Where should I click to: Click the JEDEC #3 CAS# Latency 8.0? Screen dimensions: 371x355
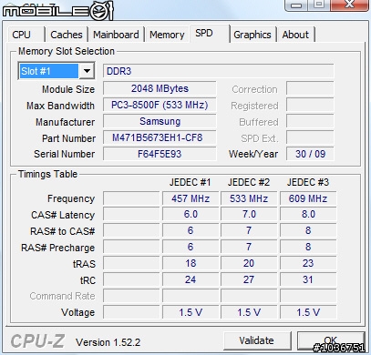(308, 214)
